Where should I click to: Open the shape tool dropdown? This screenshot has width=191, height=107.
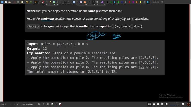pos(68,2)
